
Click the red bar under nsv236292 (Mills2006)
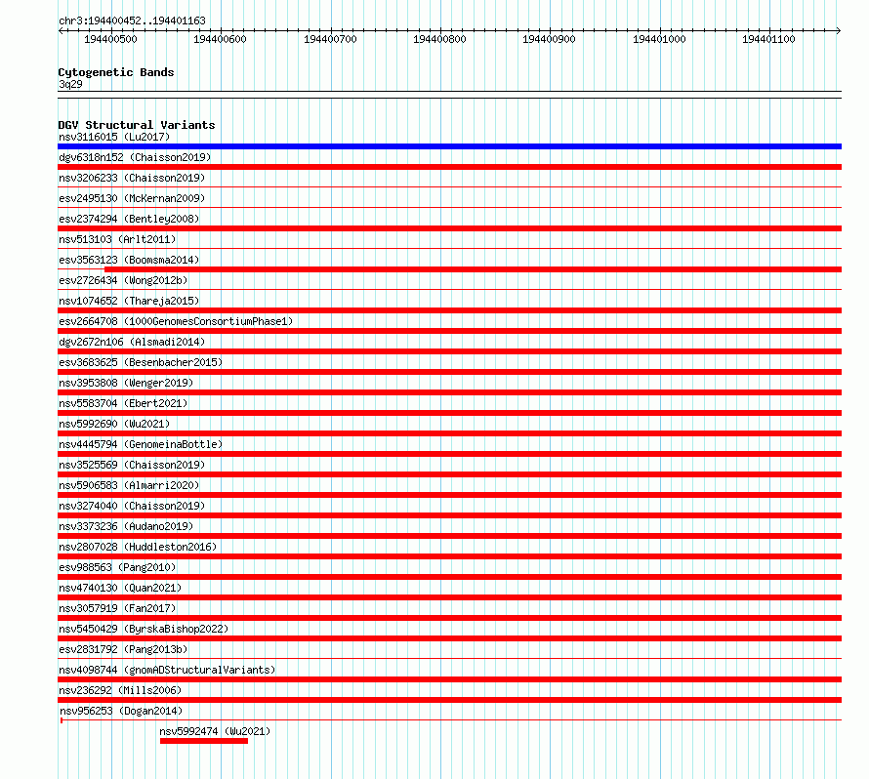click(449, 700)
